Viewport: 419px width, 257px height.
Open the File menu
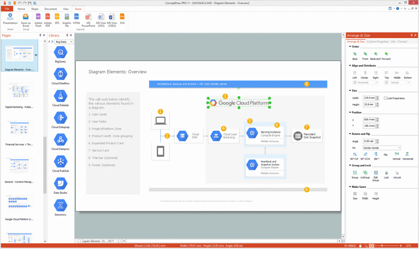click(7, 9)
